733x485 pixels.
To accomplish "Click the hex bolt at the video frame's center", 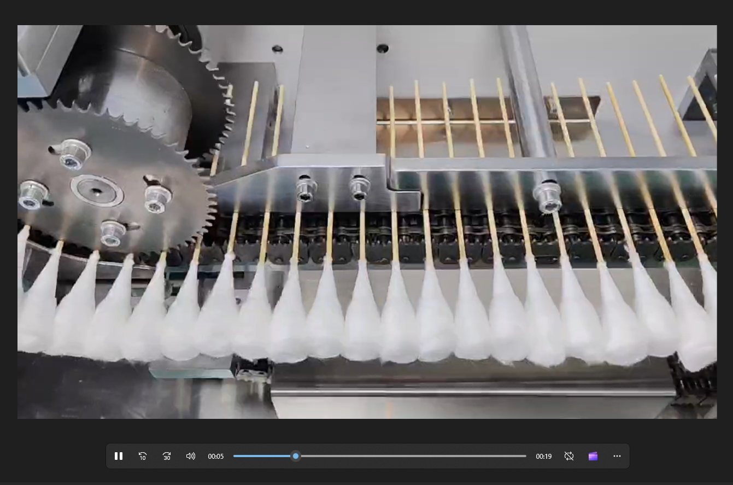I will click(x=359, y=188).
